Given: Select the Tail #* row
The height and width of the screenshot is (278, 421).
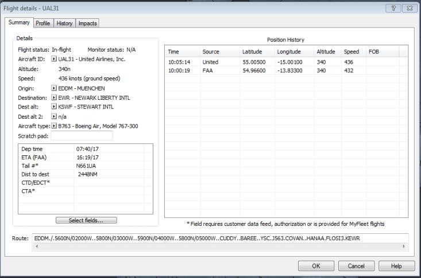Looking at the screenshot, I should point(86,166).
